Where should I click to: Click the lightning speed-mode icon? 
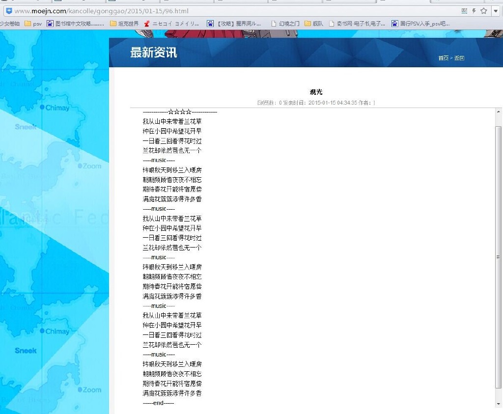pos(474,11)
